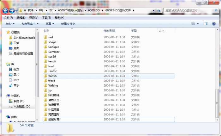Viewport: 221px width, 136px height.
Task: Select the 桌面 desktop favorite
Action: [16, 48]
